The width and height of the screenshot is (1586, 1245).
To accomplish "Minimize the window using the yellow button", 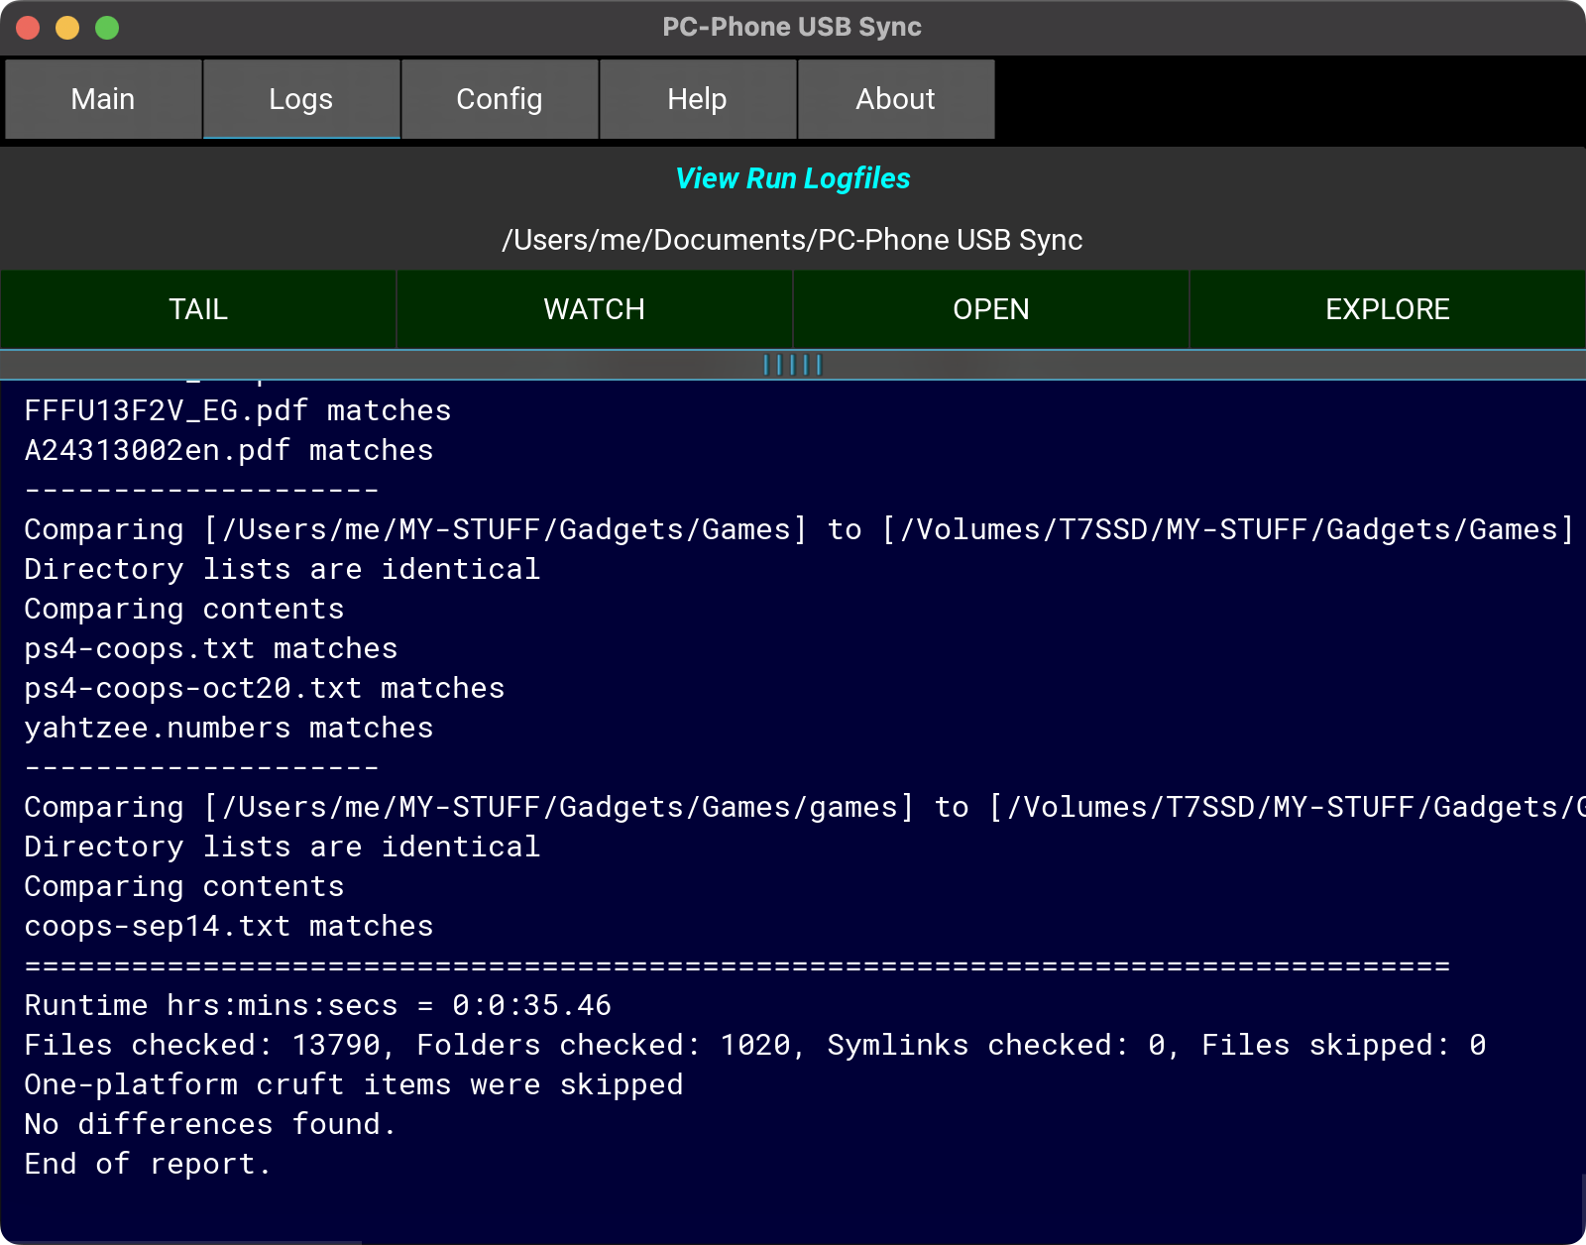I will click(x=67, y=28).
